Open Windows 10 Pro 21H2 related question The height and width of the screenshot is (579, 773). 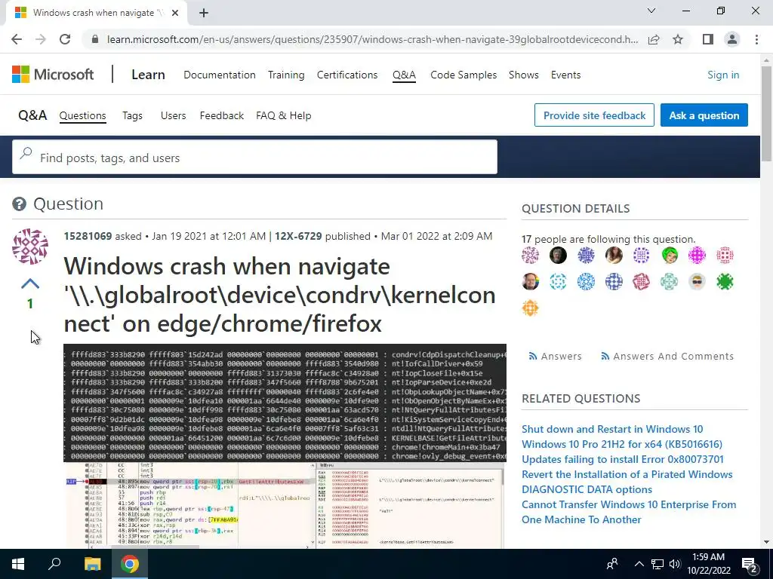click(622, 444)
